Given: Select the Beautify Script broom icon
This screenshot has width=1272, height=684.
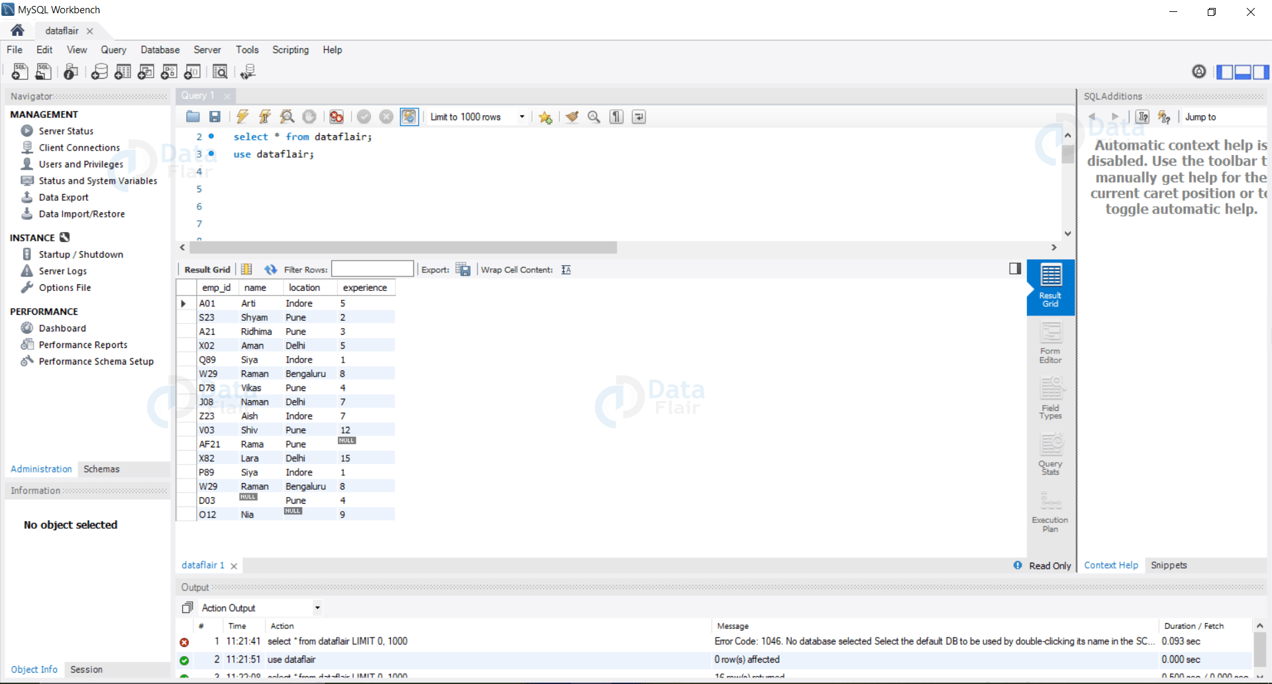Looking at the screenshot, I should (x=572, y=117).
